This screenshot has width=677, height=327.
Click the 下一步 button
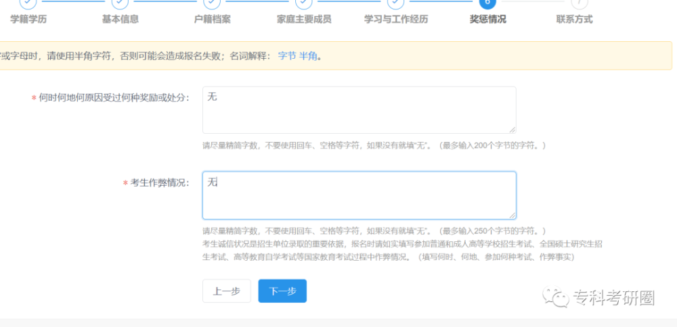(282, 291)
